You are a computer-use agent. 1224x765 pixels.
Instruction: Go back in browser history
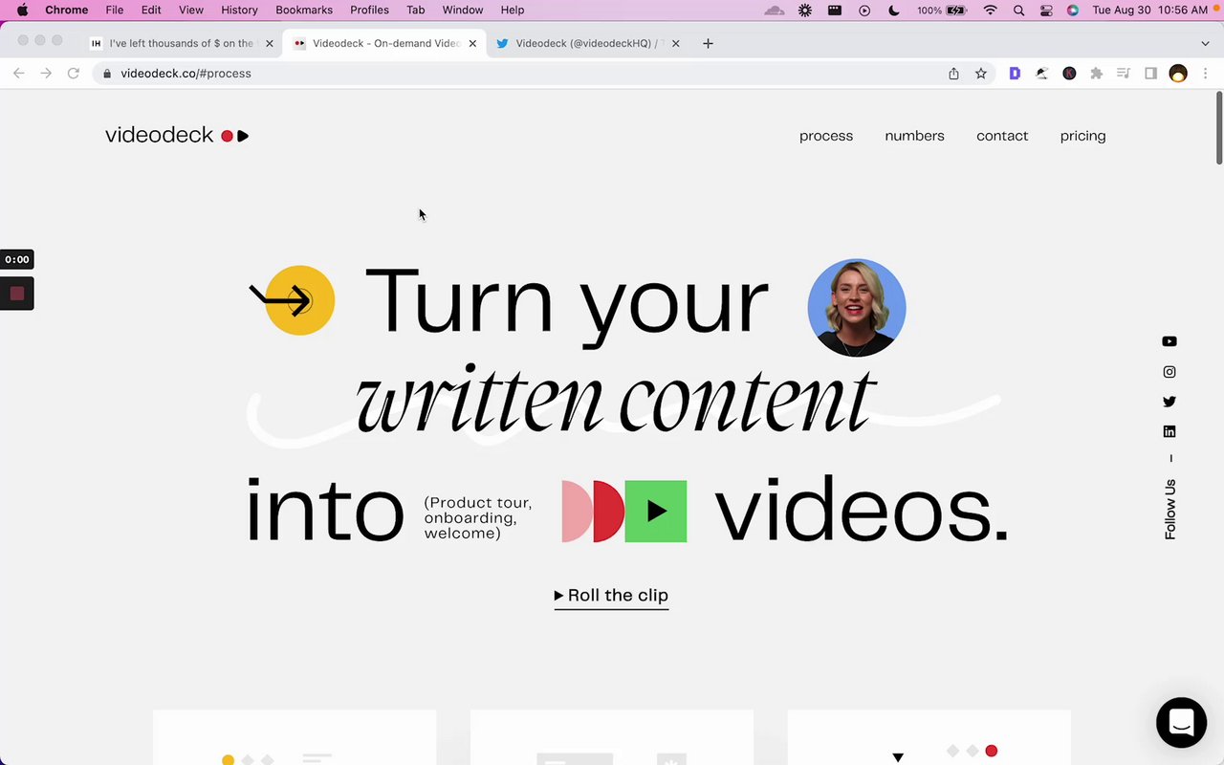coord(19,74)
